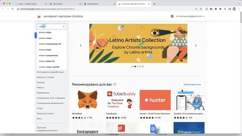Image resolution: width=242 pixels, height=136 pixels.
Task: Select the third carousel dot
Action: coord(138,66)
